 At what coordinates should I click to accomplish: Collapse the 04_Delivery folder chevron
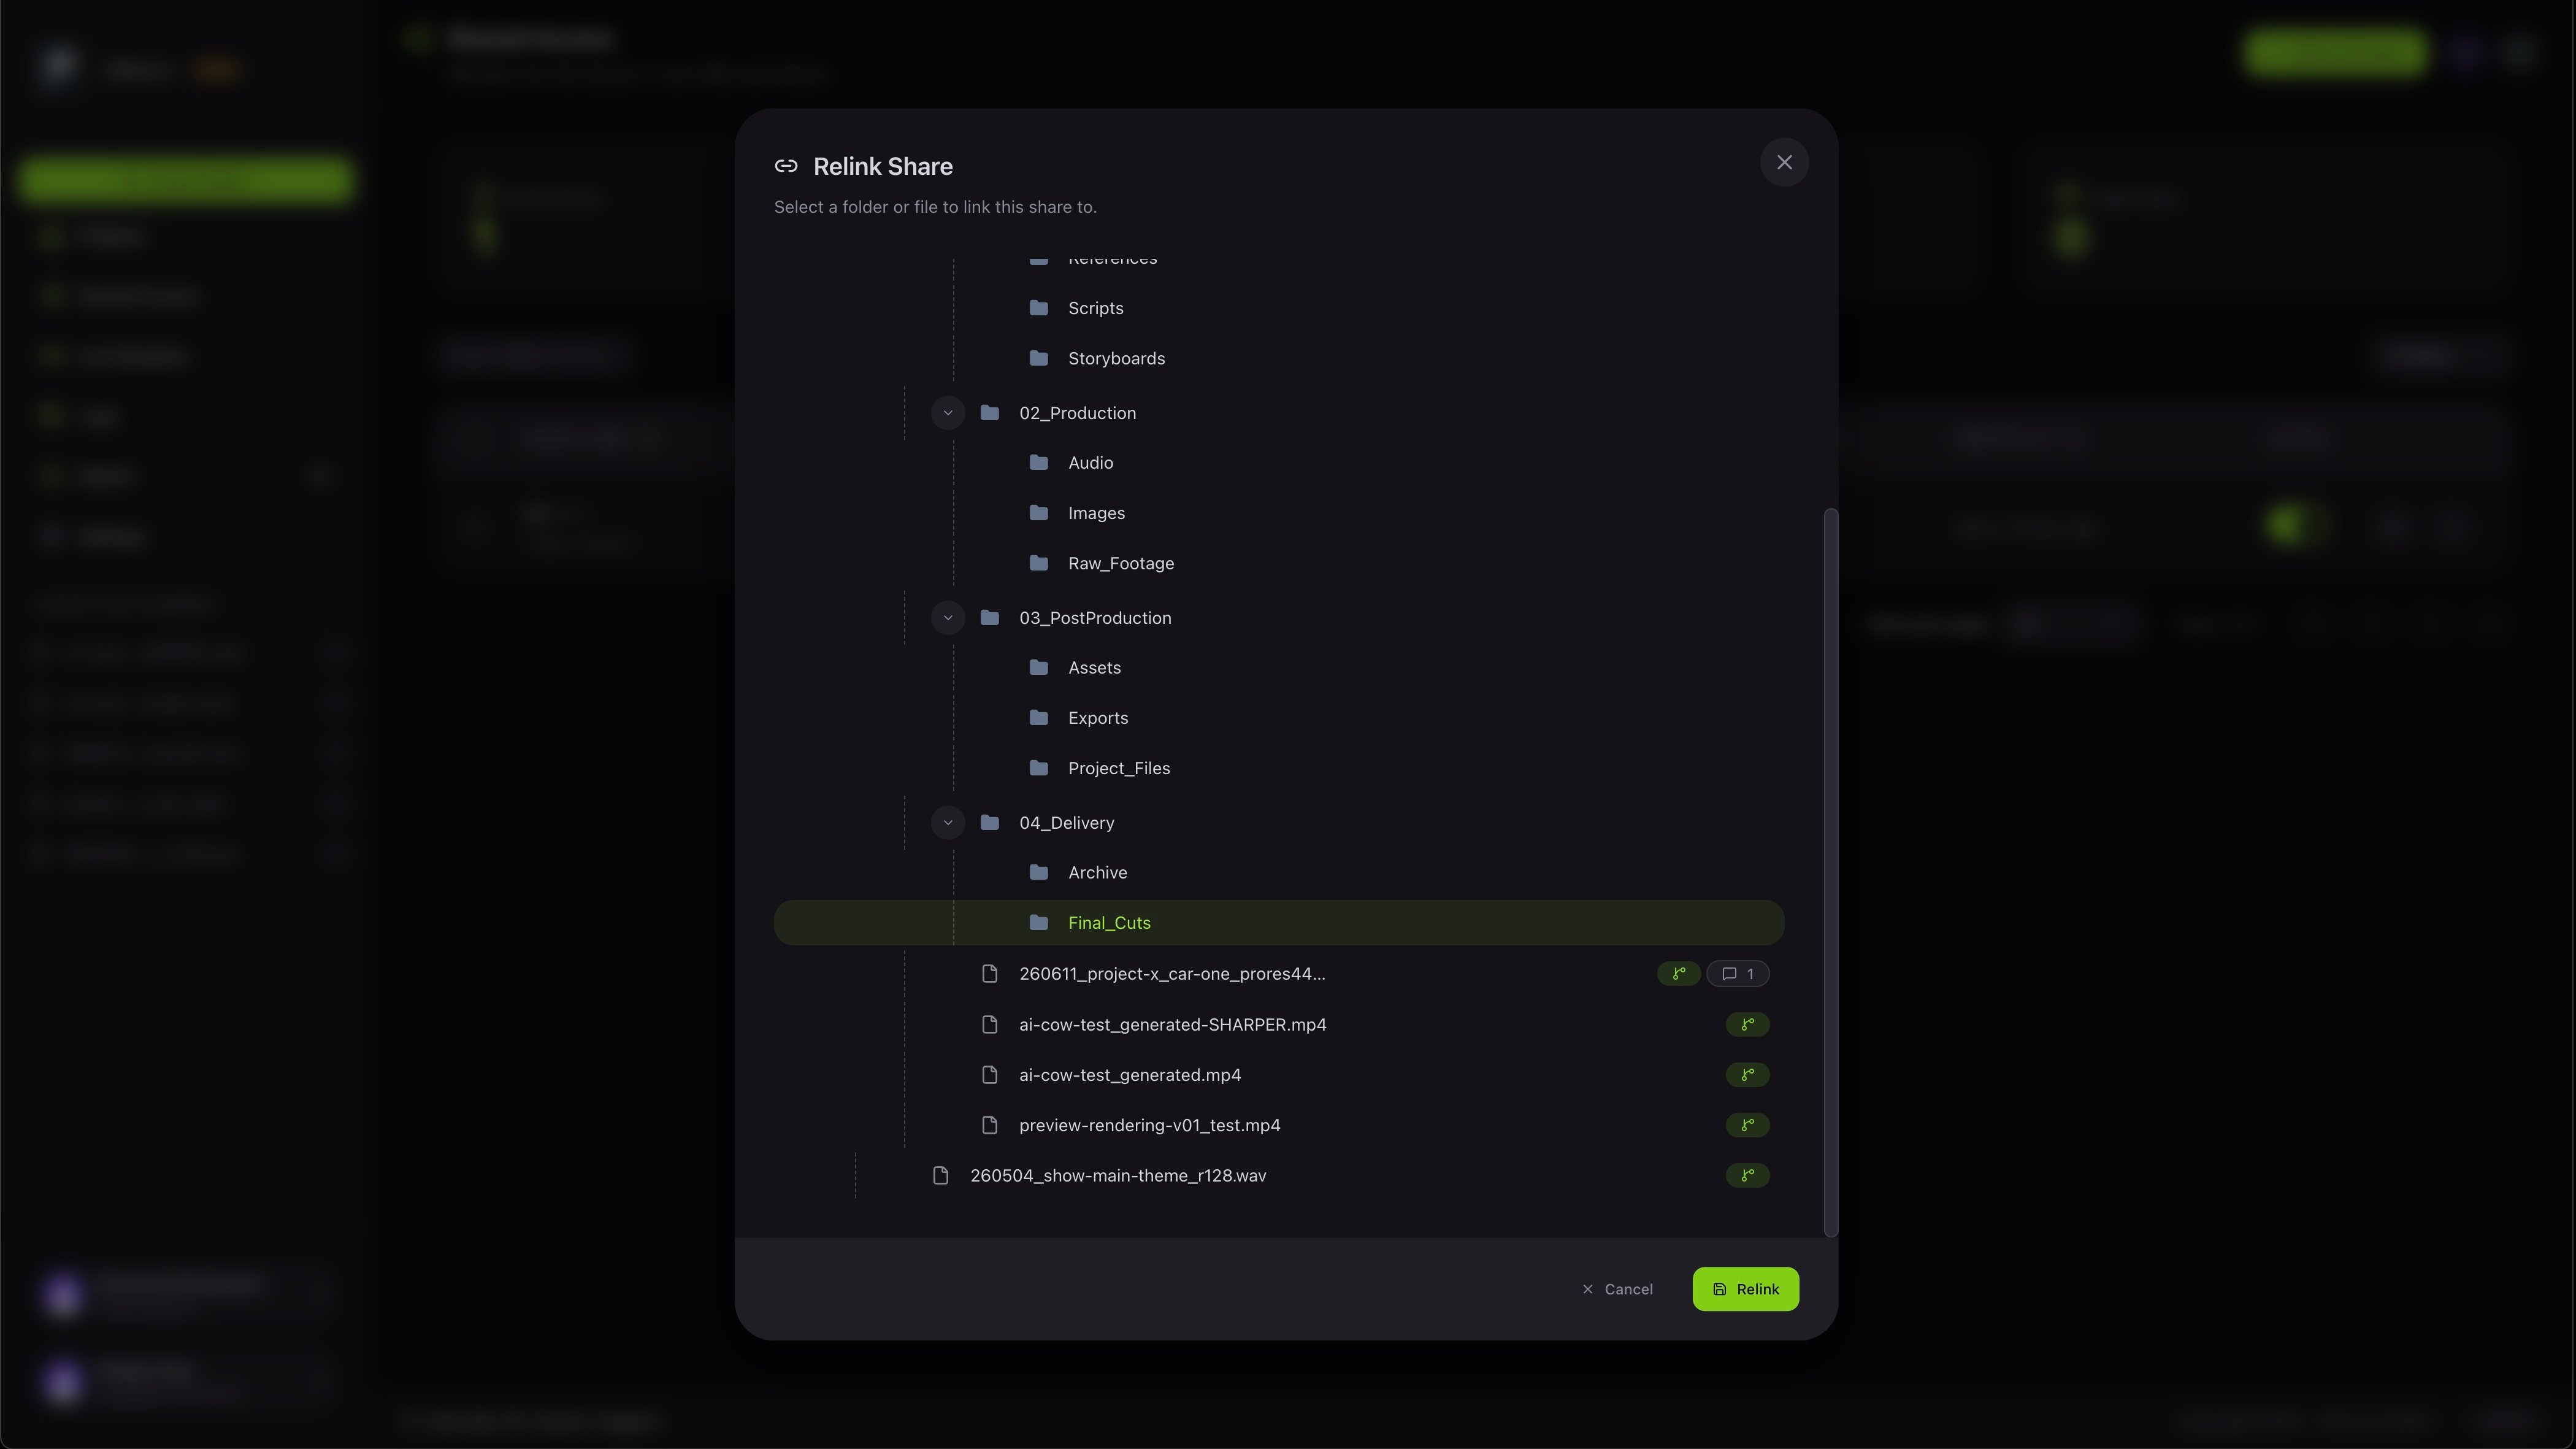coord(948,823)
